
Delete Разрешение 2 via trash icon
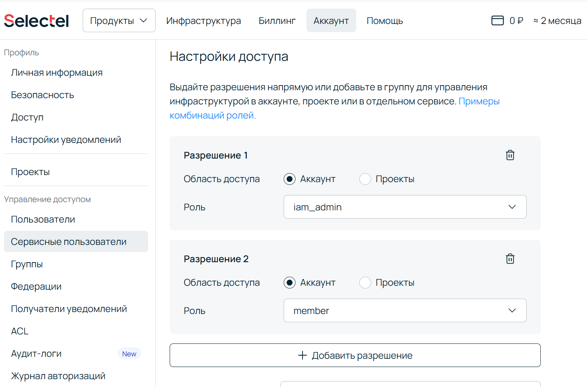[510, 258]
